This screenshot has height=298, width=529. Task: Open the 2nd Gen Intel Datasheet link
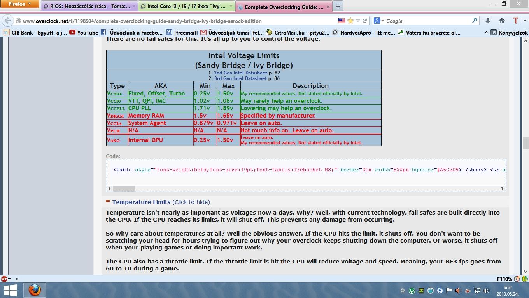[240, 73]
